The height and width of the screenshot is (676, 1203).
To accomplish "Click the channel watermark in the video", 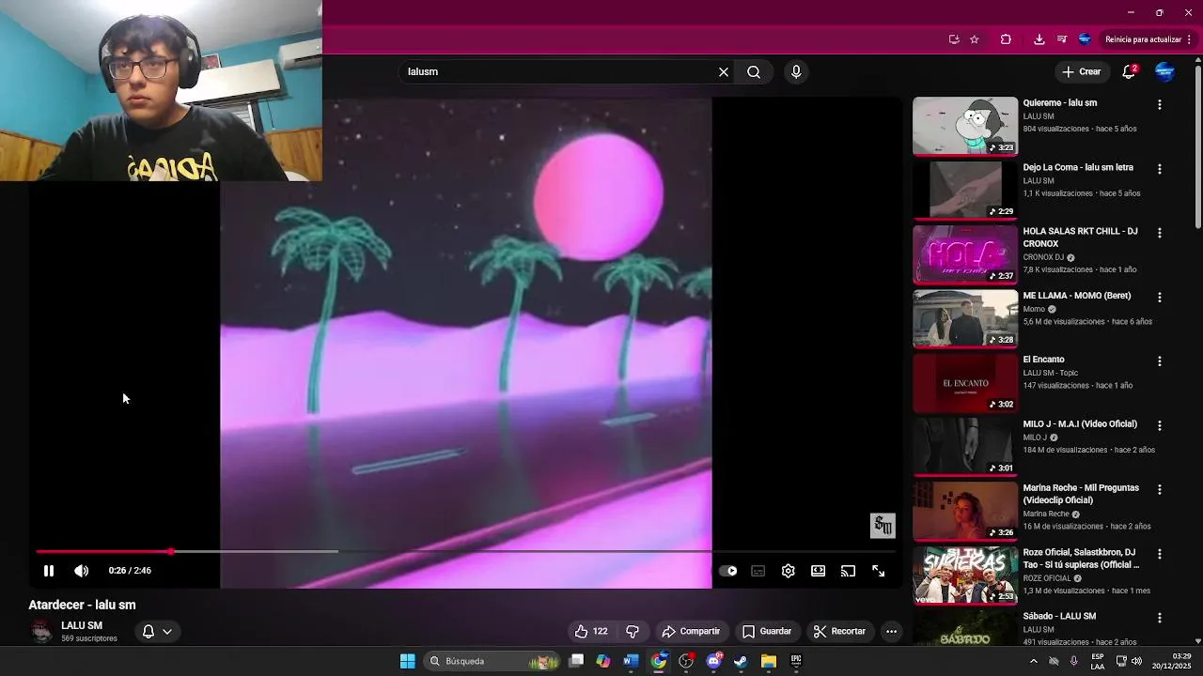I will pyautogui.click(x=883, y=526).
